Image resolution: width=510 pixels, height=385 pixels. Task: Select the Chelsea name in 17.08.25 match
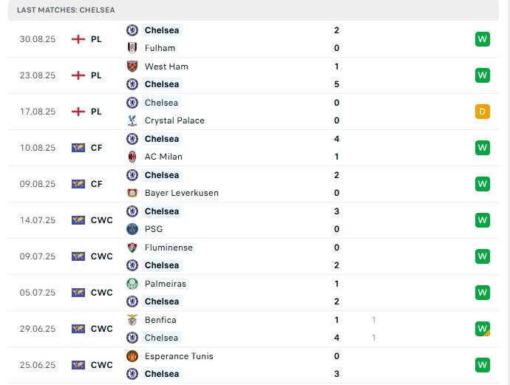tap(161, 103)
